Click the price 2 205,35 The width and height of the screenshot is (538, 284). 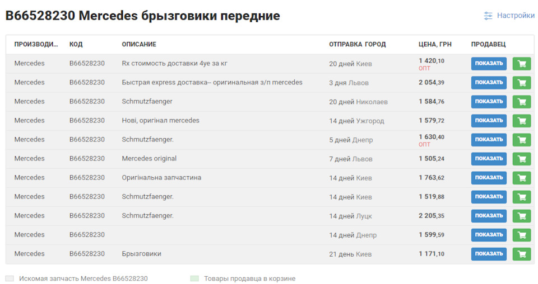click(432, 216)
